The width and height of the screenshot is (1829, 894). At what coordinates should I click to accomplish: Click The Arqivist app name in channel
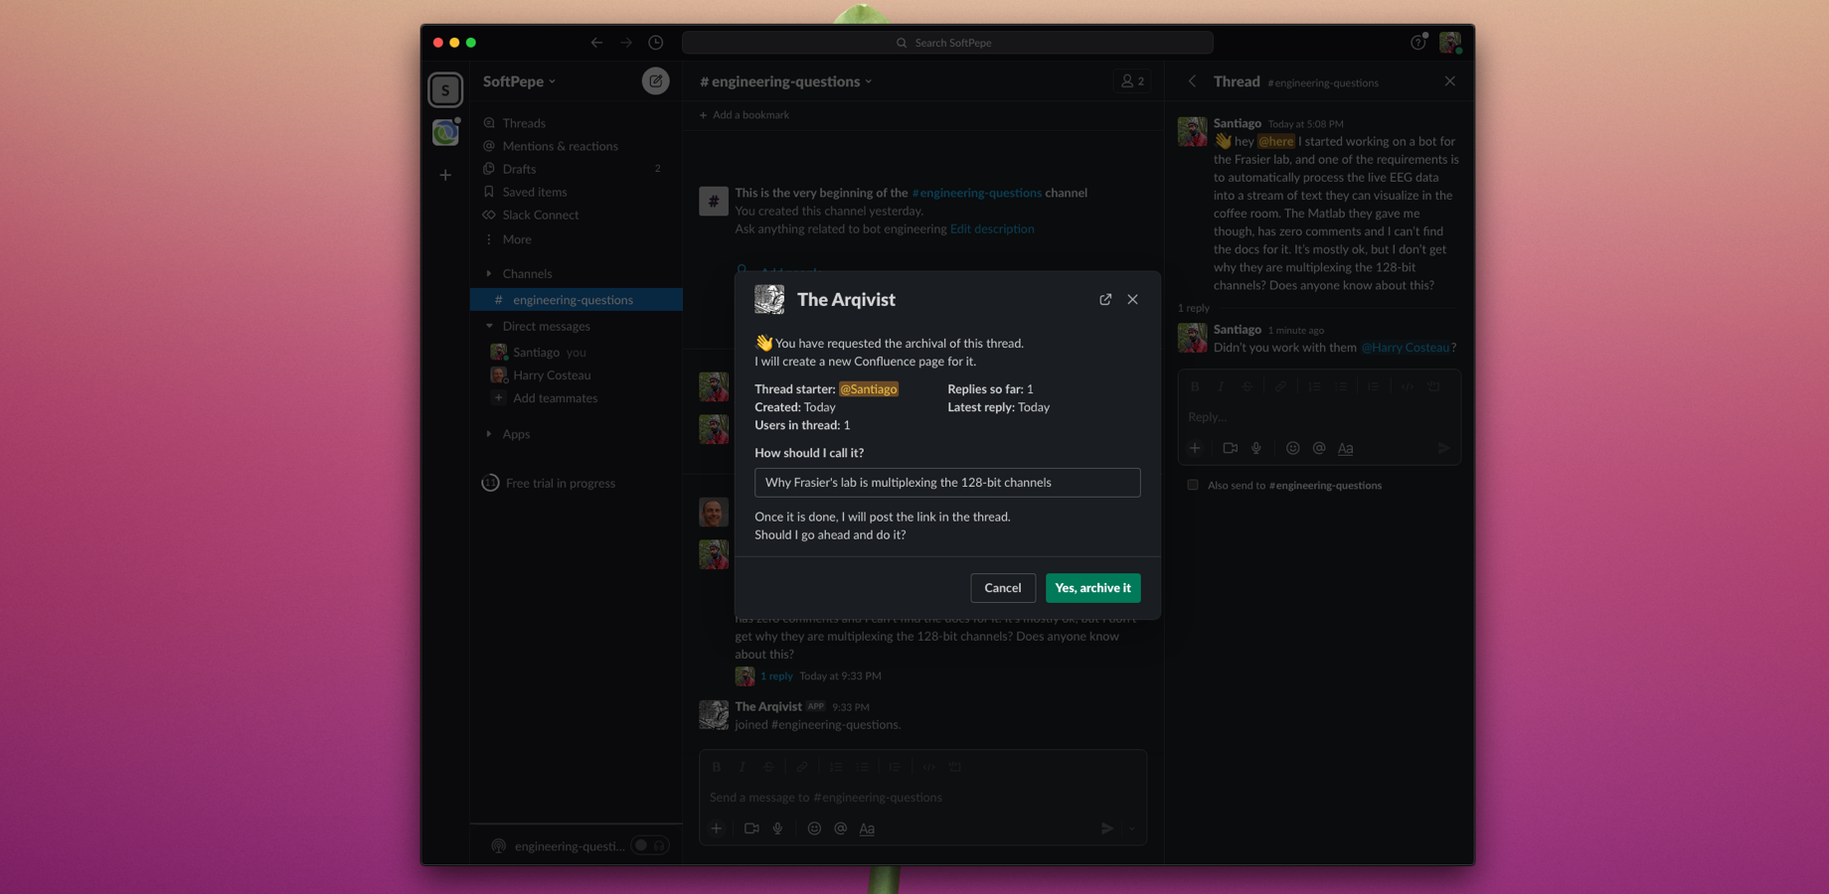(768, 706)
